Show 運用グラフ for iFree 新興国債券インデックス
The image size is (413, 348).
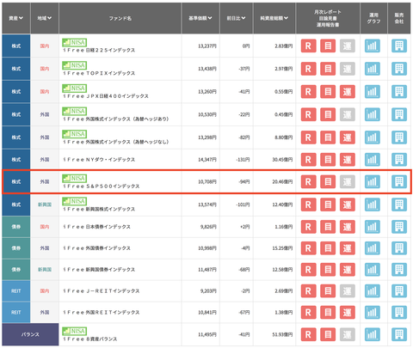click(x=373, y=270)
